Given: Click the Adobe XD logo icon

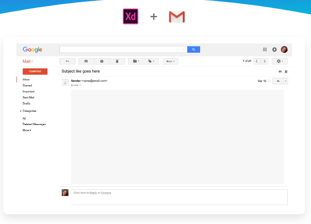Looking at the screenshot, I should 131,16.
